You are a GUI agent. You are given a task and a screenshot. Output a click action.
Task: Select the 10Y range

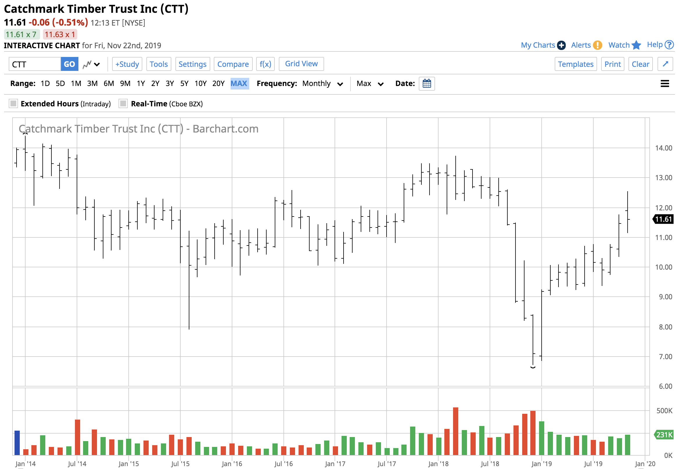201,84
